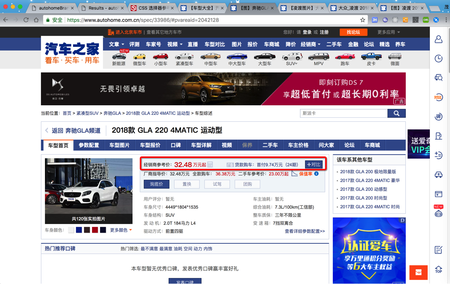Switch to the 参数配置 tab

(x=89, y=145)
